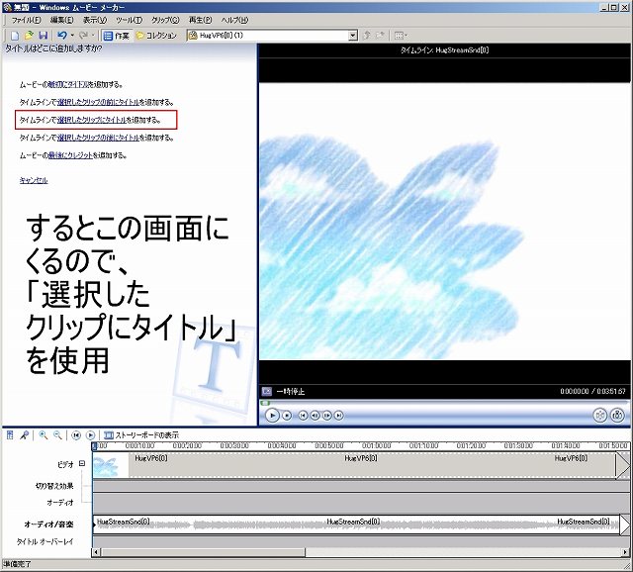Toggle the 作業 (Tasks) pane button

pyautogui.click(x=117, y=36)
